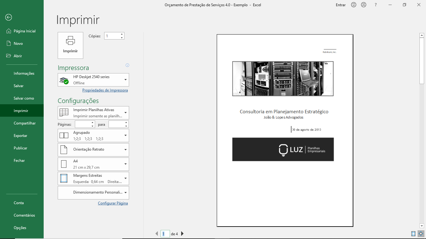
Task: Open the Agrupado collation dropdown
Action: (x=93, y=136)
